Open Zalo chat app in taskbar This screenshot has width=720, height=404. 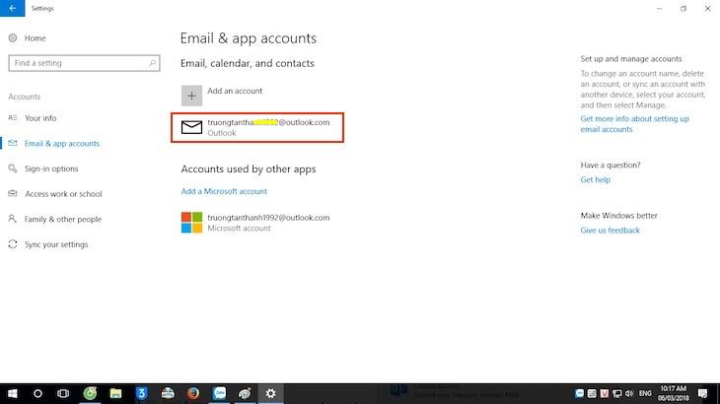click(220, 393)
